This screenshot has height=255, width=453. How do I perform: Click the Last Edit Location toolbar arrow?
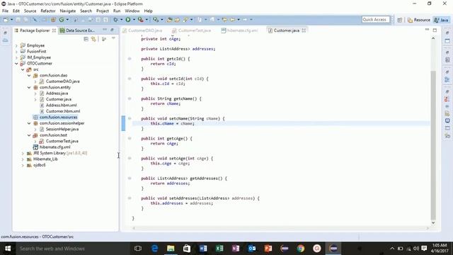pos(224,20)
